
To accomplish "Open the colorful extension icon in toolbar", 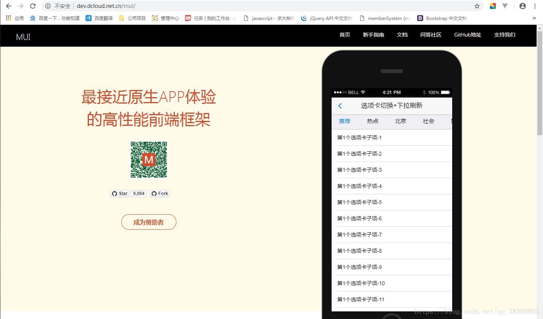I will point(493,6).
